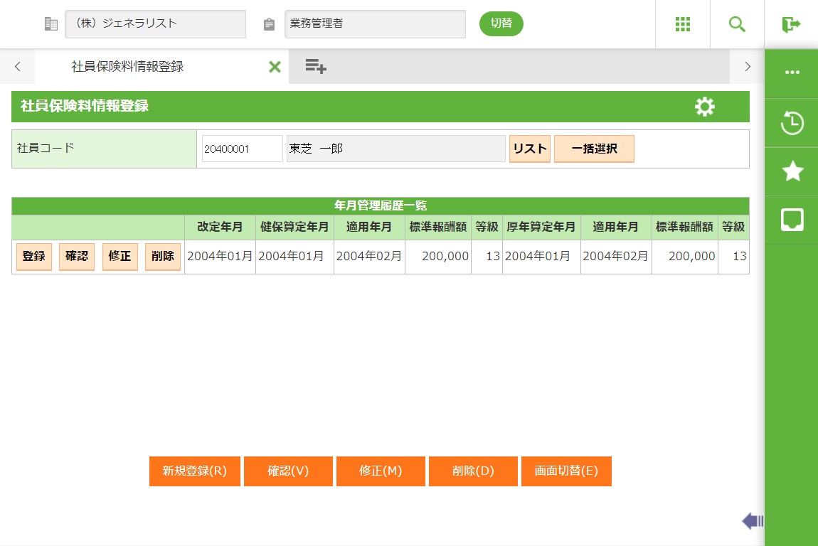Screen dimensions: 818x546
Task: Click the logout exit icon
Action: [791, 24]
